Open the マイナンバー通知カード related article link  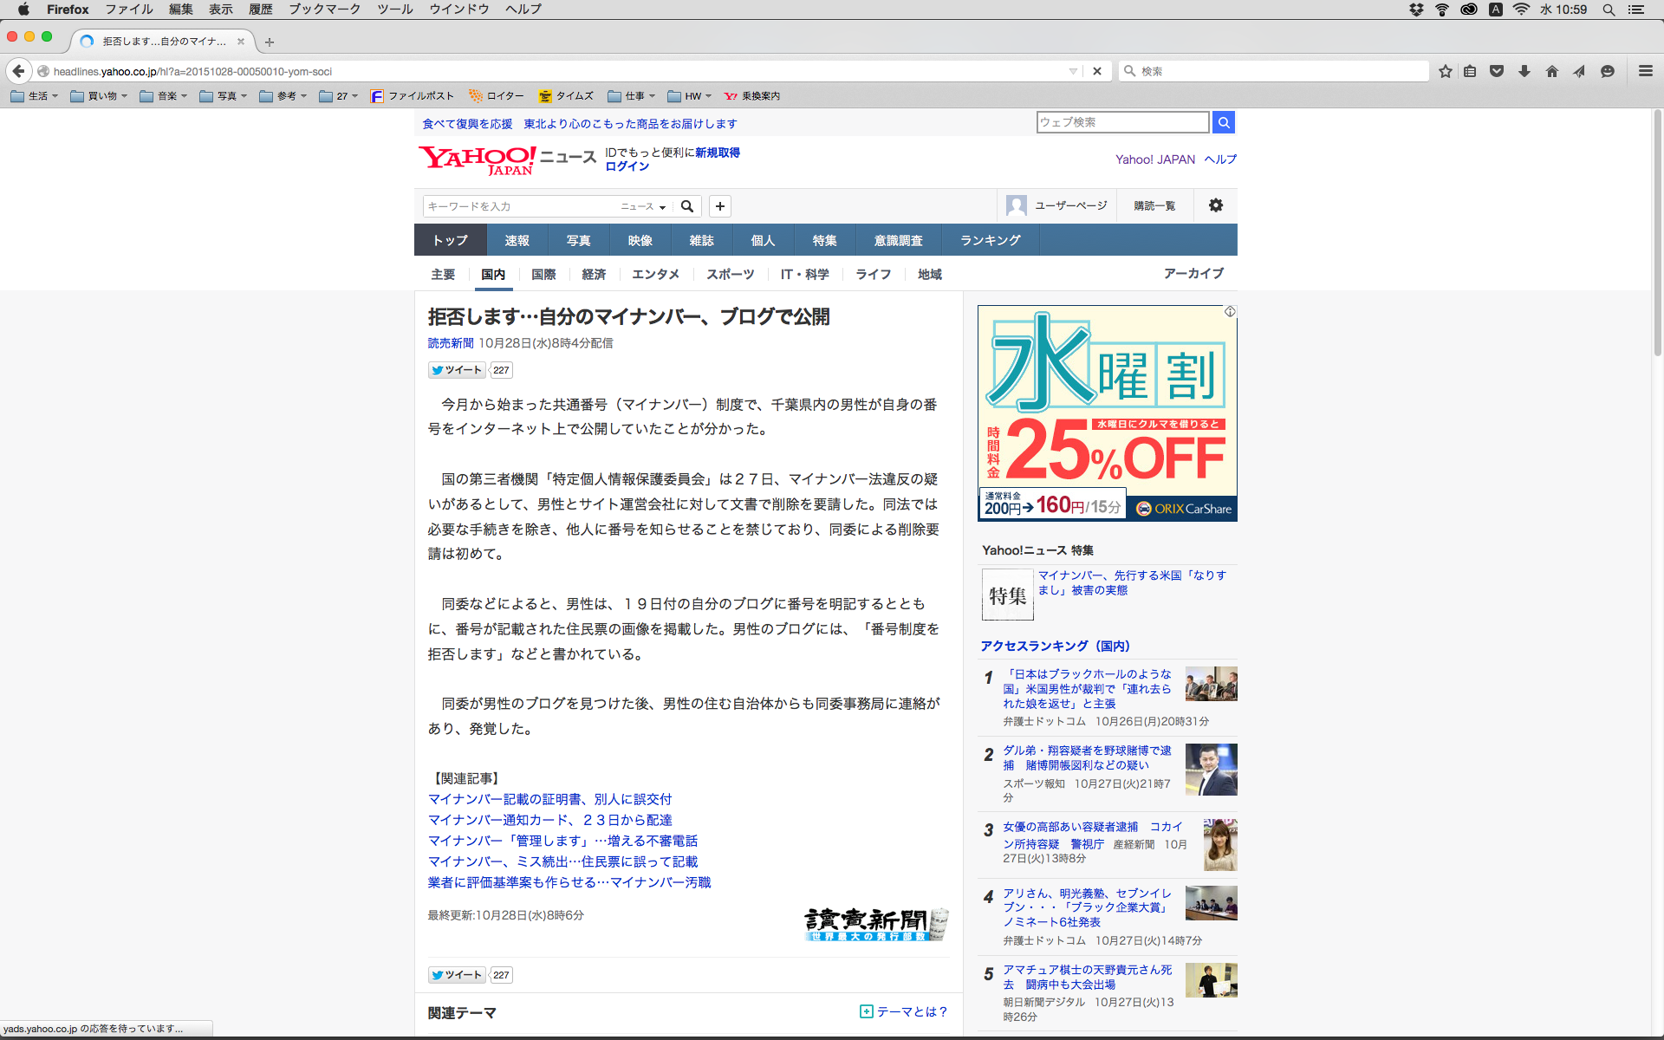coord(549,820)
